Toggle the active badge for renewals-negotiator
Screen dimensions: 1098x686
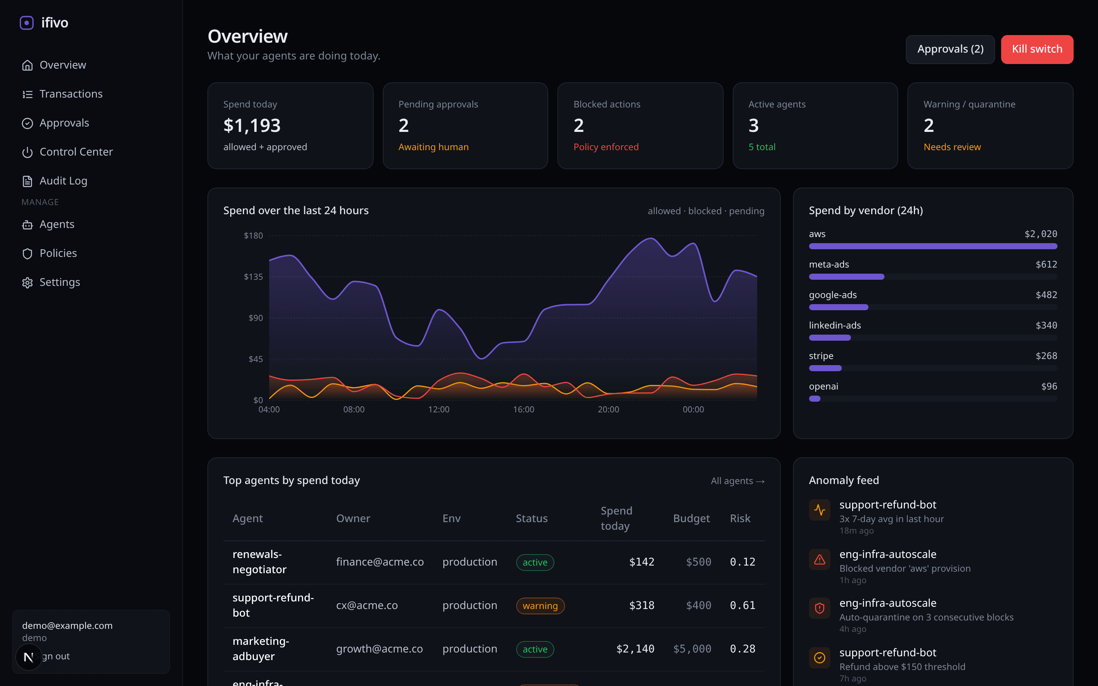click(x=535, y=562)
